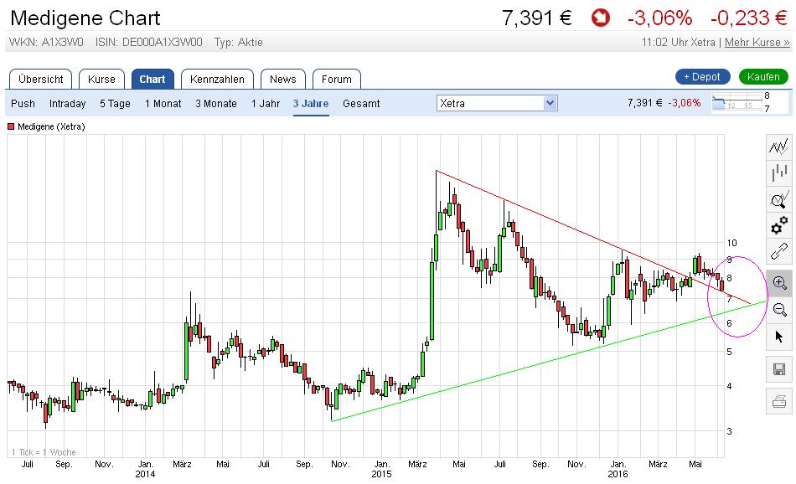Screen dimensions: 796x484
Task: Click the red Medigene legend square
Action: click(11, 126)
